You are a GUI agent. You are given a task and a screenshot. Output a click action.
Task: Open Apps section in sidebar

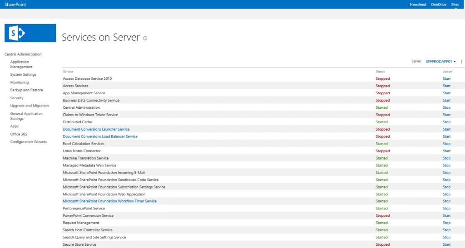pyautogui.click(x=14, y=126)
